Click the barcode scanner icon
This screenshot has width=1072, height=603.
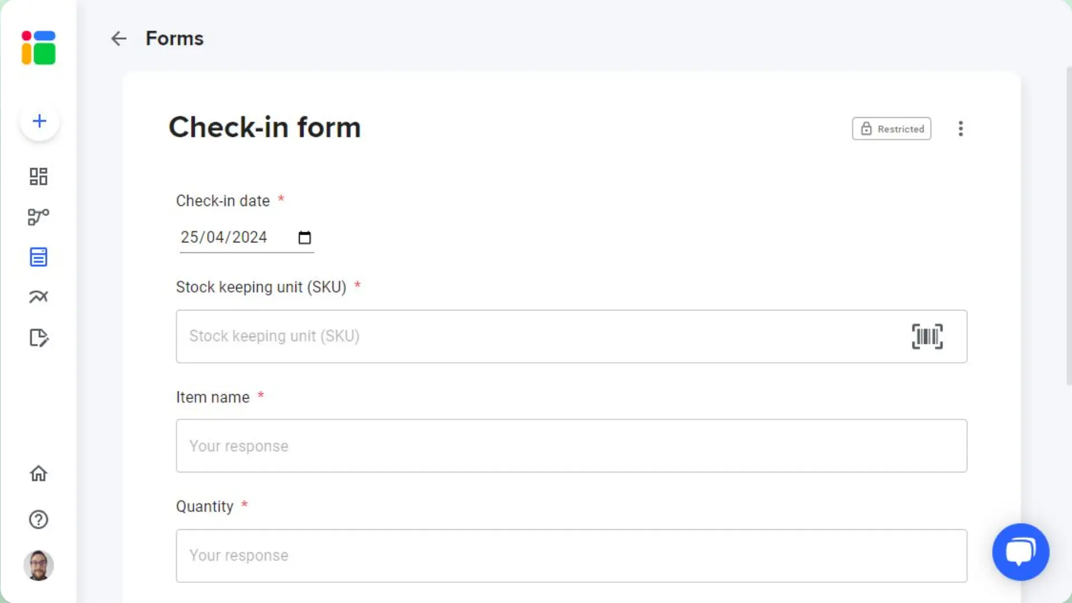click(927, 337)
